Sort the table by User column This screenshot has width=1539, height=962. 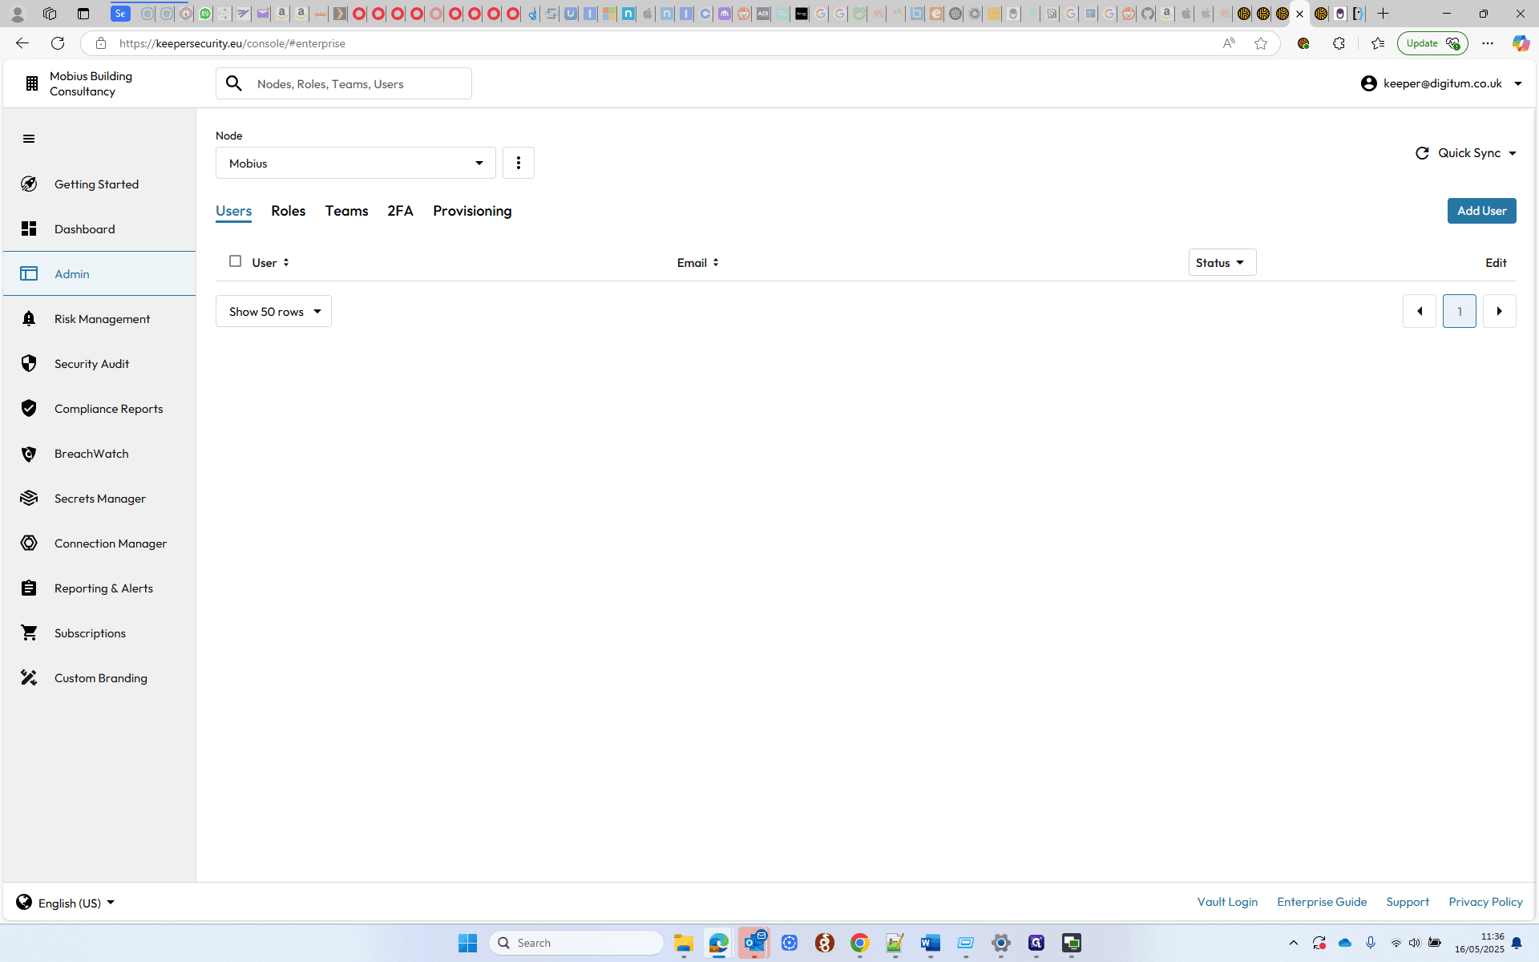[270, 263]
